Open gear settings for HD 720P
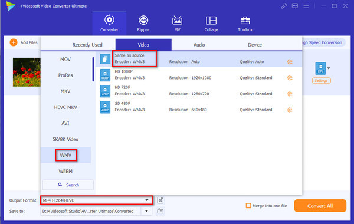354x224 pixels. click(290, 94)
